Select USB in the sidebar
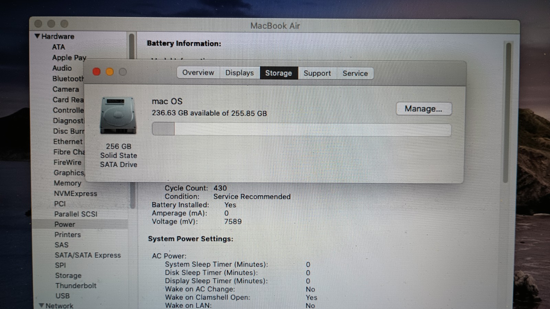This screenshot has height=309, width=550. click(x=63, y=296)
